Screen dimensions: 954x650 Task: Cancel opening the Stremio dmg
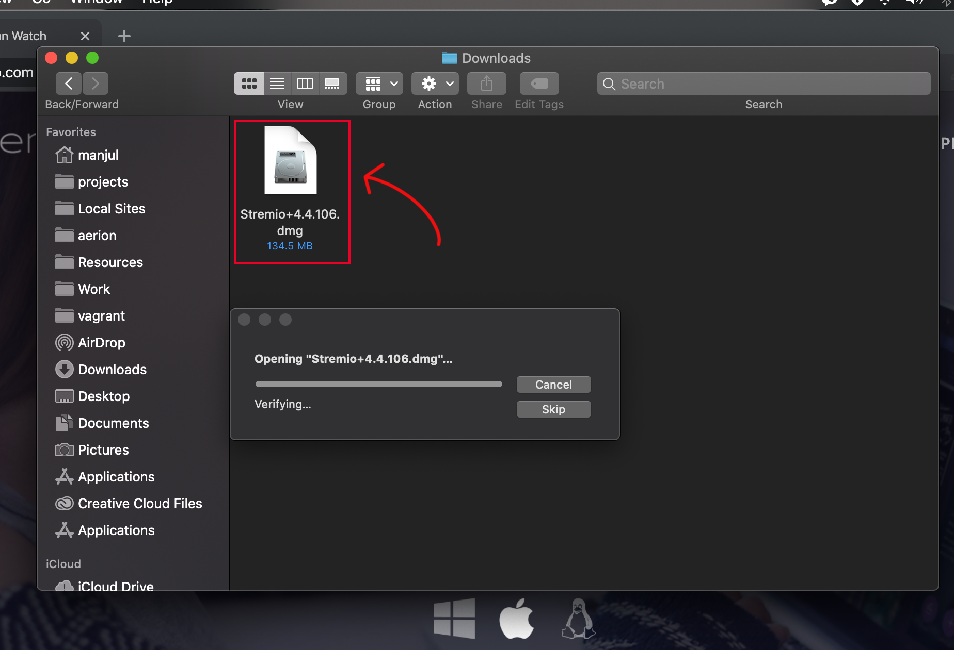[x=553, y=385]
